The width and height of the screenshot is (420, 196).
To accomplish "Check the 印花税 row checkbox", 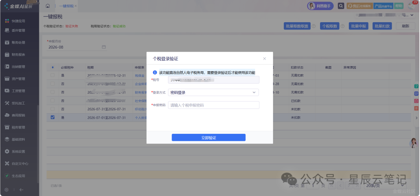I will coord(52,109).
